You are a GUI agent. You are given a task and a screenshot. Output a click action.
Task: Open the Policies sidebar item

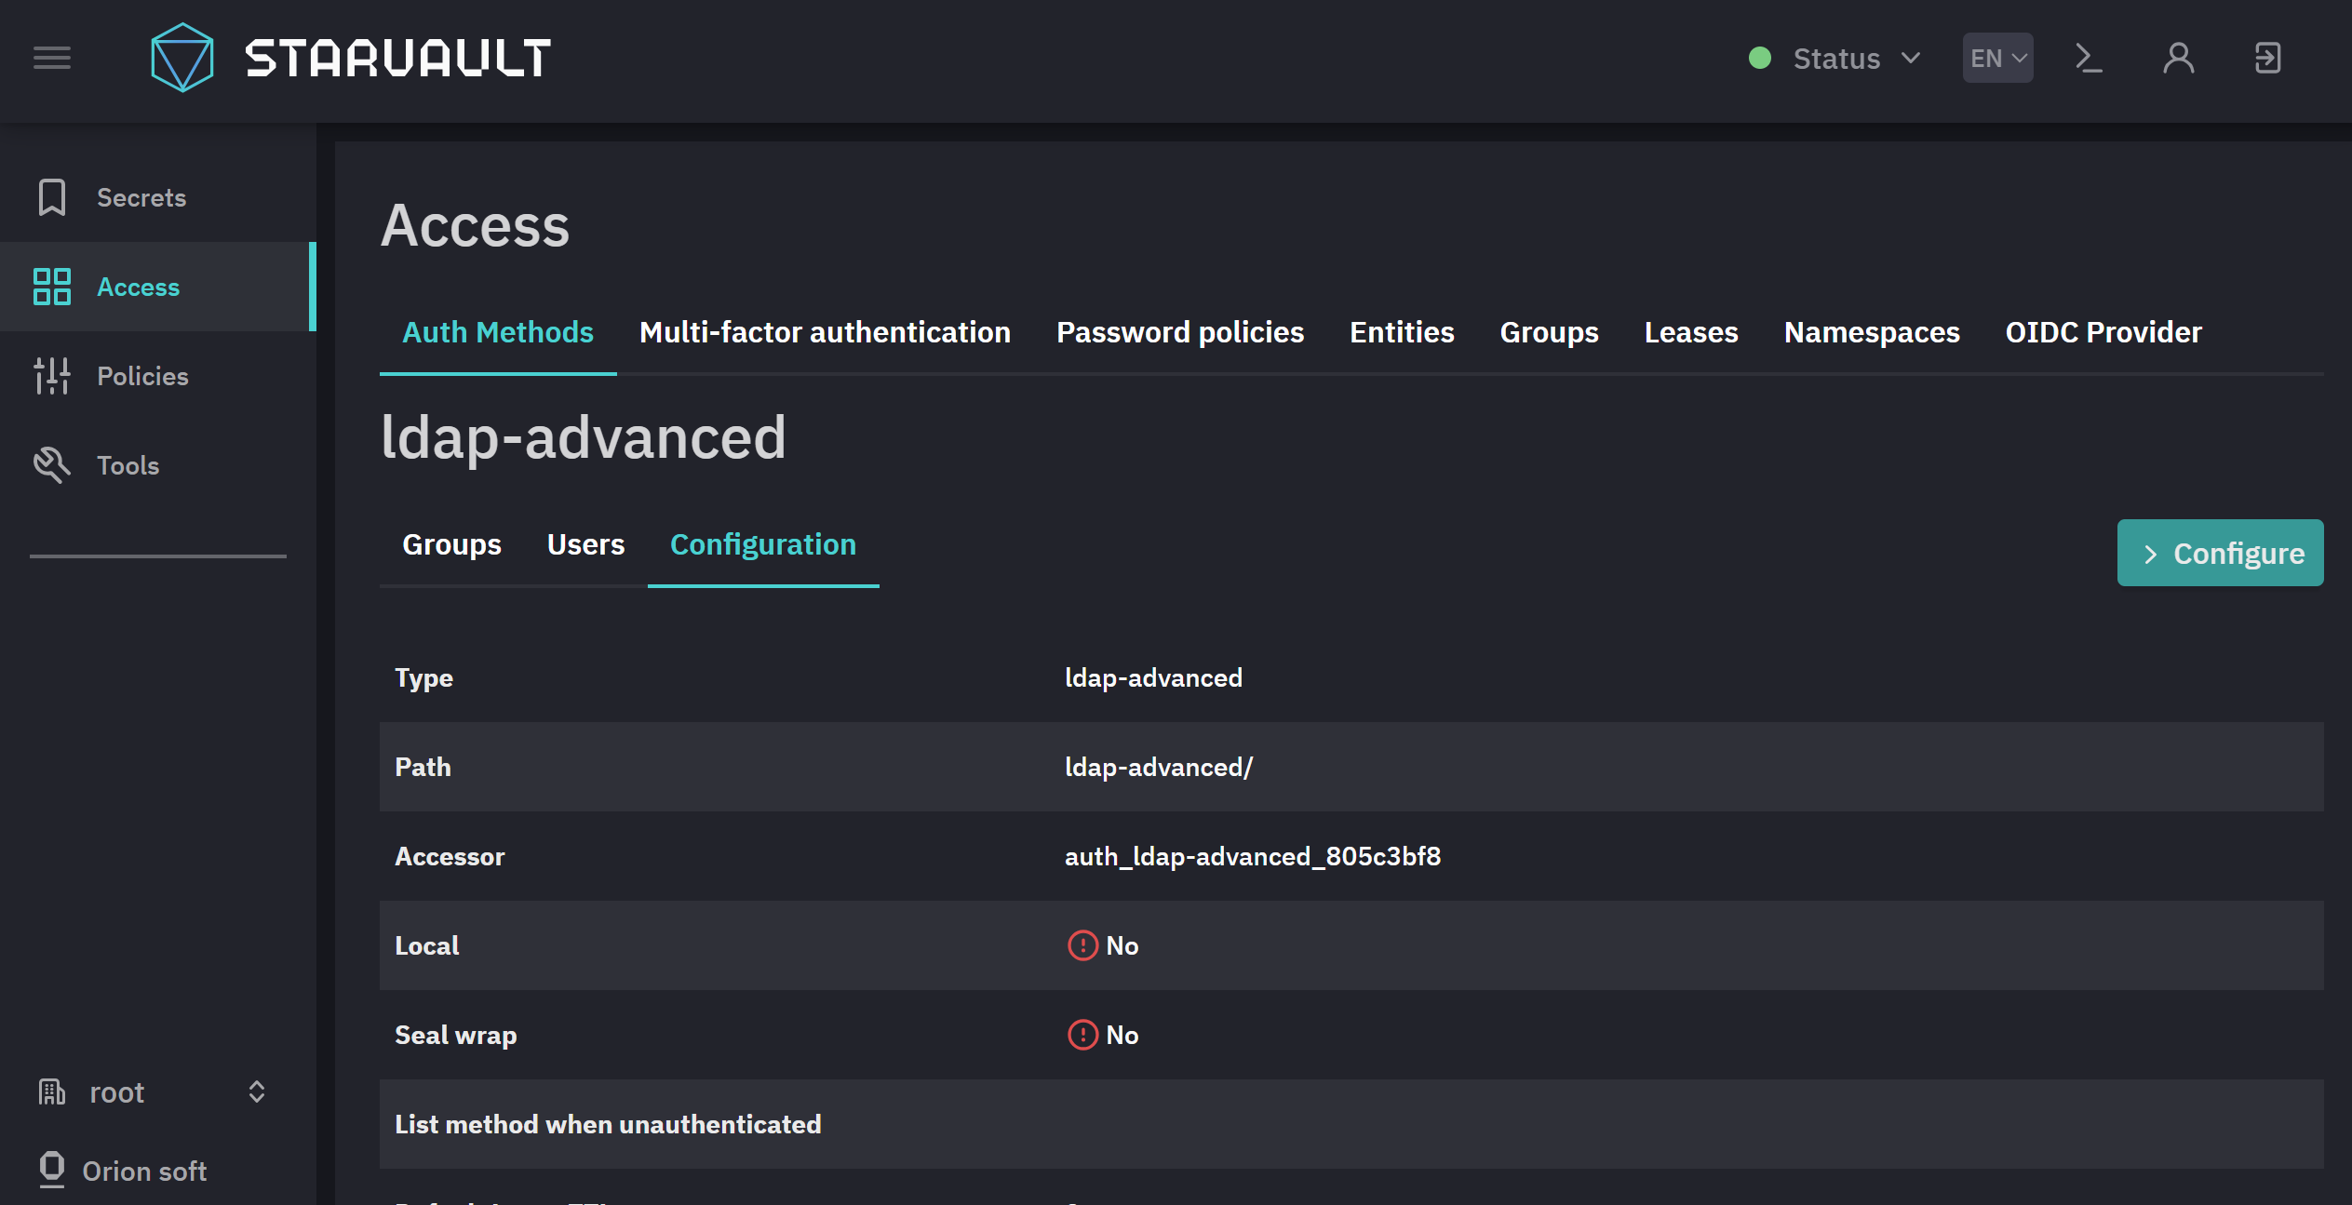(158, 376)
